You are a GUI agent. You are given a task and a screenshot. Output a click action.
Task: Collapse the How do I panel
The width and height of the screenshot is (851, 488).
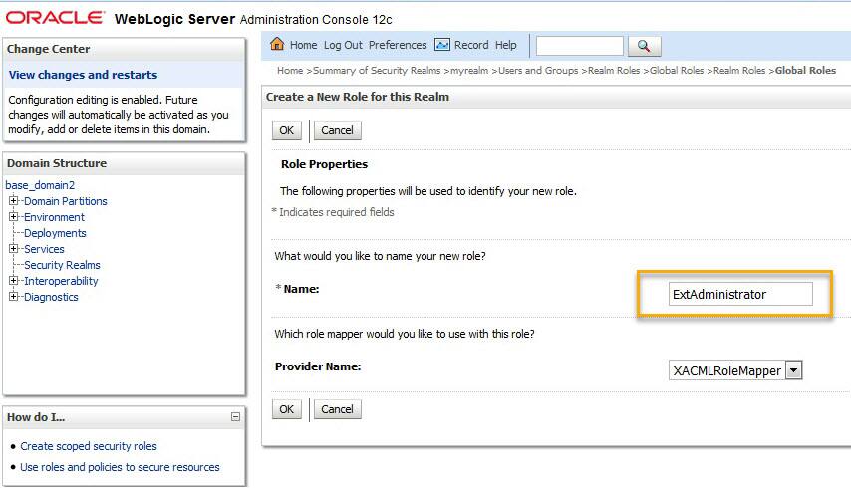pos(235,417)
